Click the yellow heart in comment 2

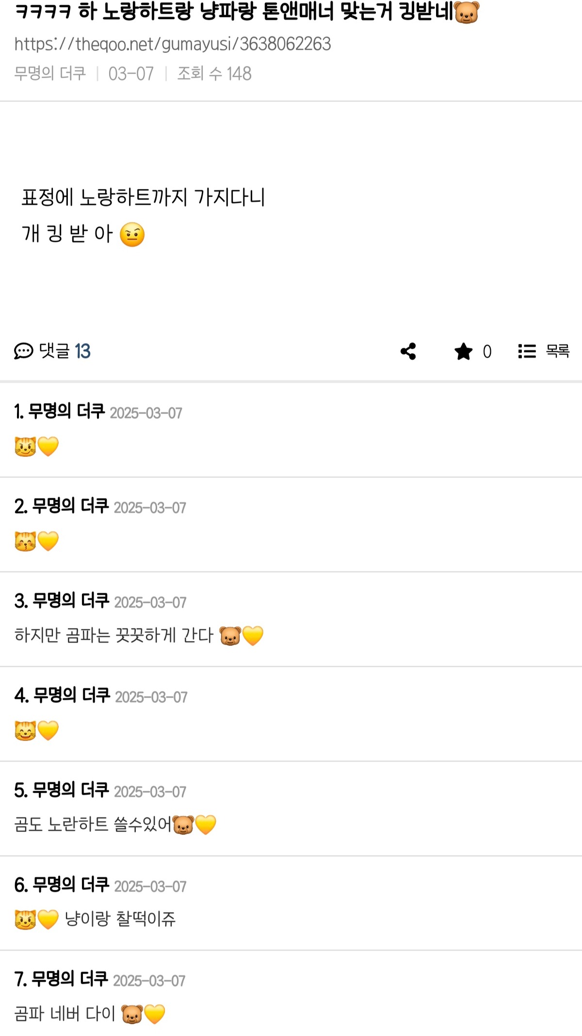tap(48, 541)
